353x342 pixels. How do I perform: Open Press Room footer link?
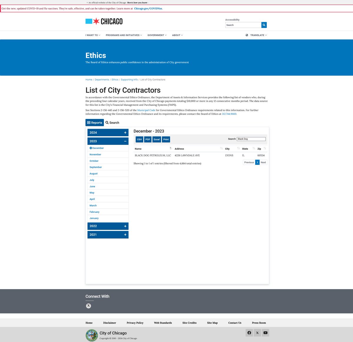pos(259,323)
